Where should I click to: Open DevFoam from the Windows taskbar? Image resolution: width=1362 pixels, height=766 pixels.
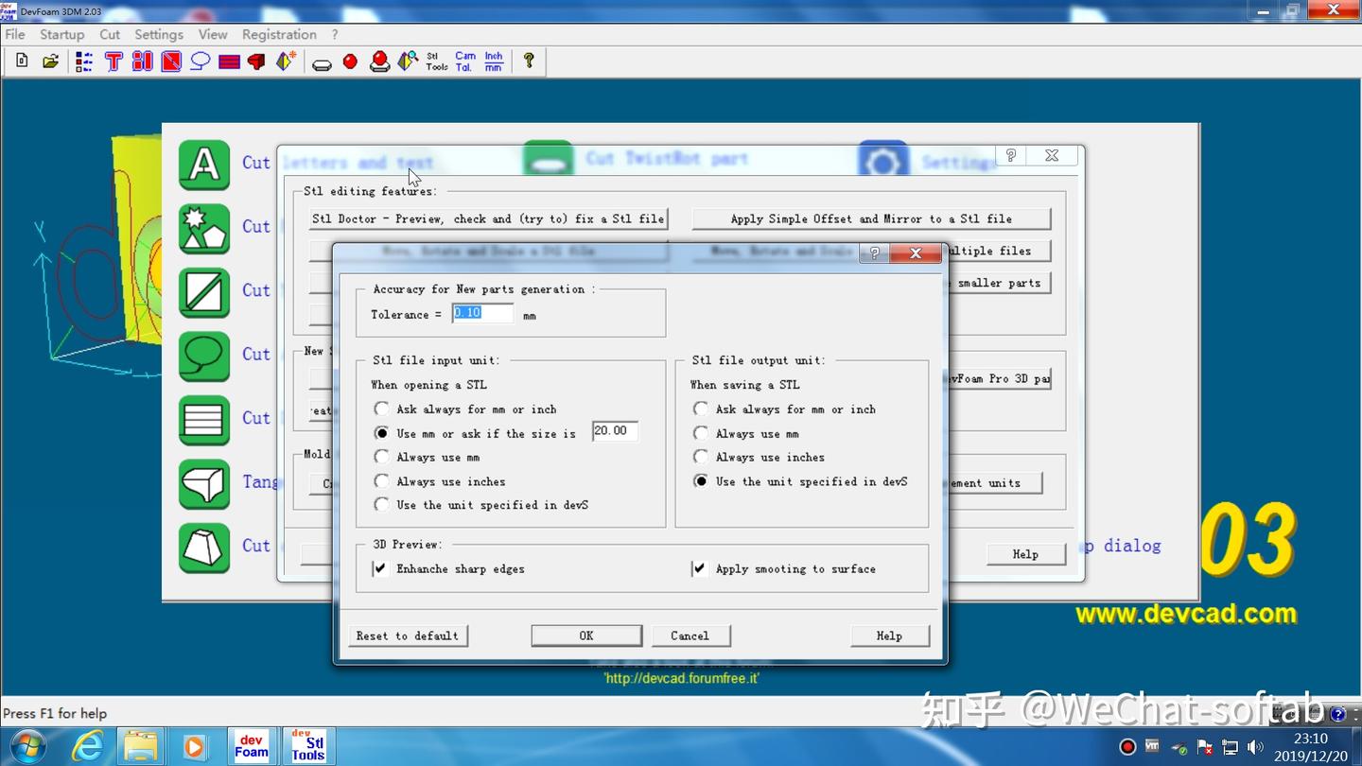(252, 745)
